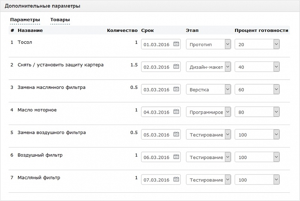Switch to the Параметры tab
This screenshot has height=201, width=300.
(x=25, y=20)
